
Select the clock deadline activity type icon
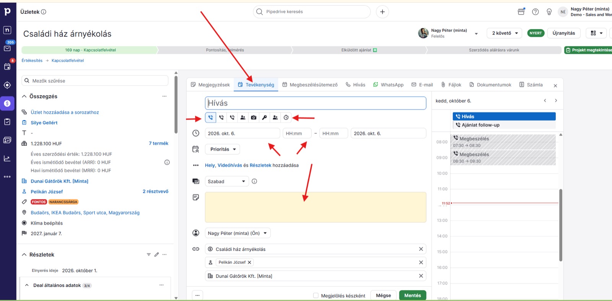point(286,118)
